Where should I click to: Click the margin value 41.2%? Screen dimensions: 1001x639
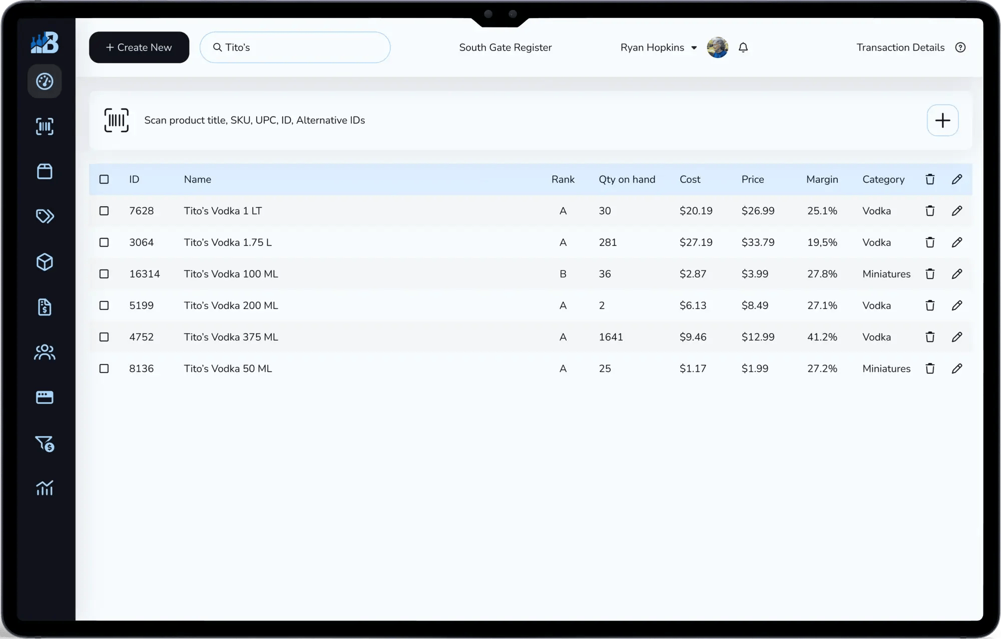coord(822,336)
